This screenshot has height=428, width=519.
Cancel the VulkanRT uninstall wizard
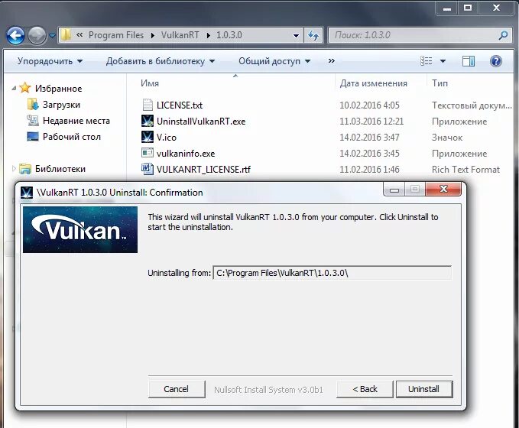(177, 389)
